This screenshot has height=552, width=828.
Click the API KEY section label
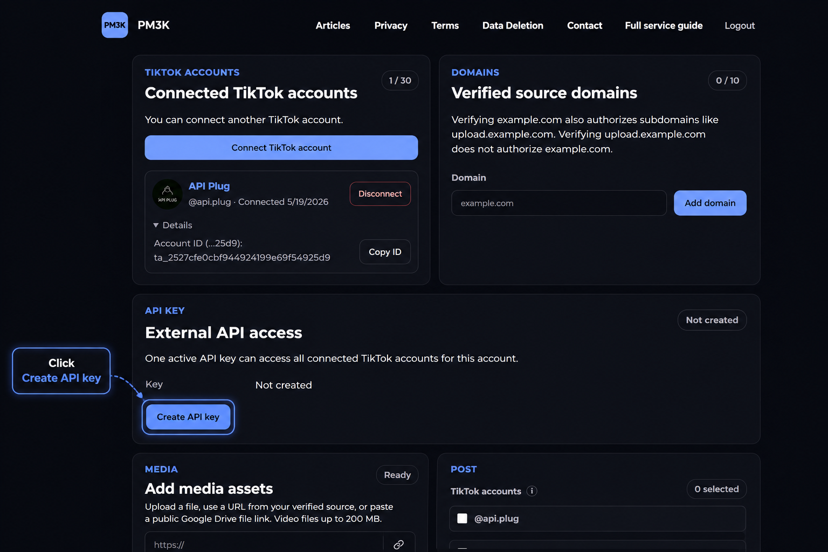(165, 310)
